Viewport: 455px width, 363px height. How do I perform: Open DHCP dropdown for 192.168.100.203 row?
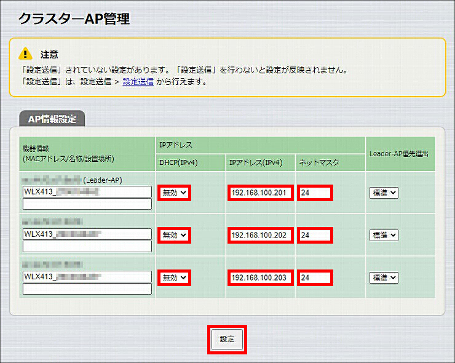175,277
